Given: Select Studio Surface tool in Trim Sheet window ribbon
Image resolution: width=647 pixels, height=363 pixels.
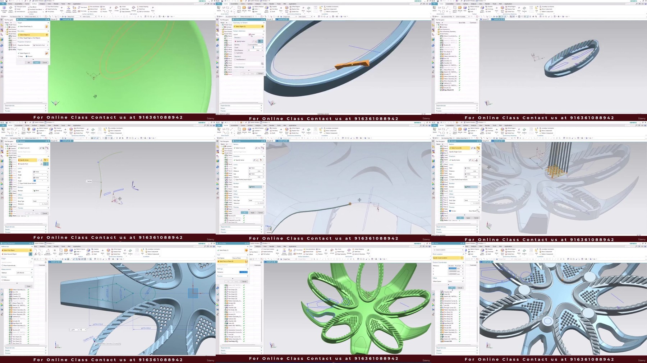Looking at the screenshot, I should tap(11, 9).
